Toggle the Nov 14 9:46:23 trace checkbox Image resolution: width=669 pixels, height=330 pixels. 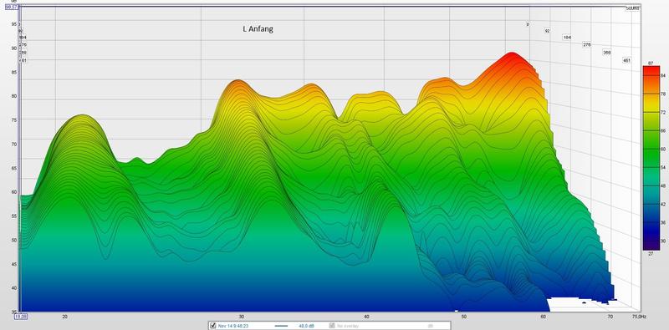(x=213, y=326)
